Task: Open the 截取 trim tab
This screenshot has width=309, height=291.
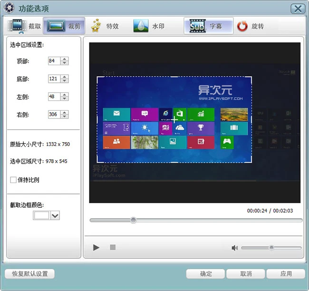Action: (25, 26)
